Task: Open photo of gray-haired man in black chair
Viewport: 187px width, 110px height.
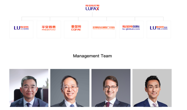Action: pos(29,88)
